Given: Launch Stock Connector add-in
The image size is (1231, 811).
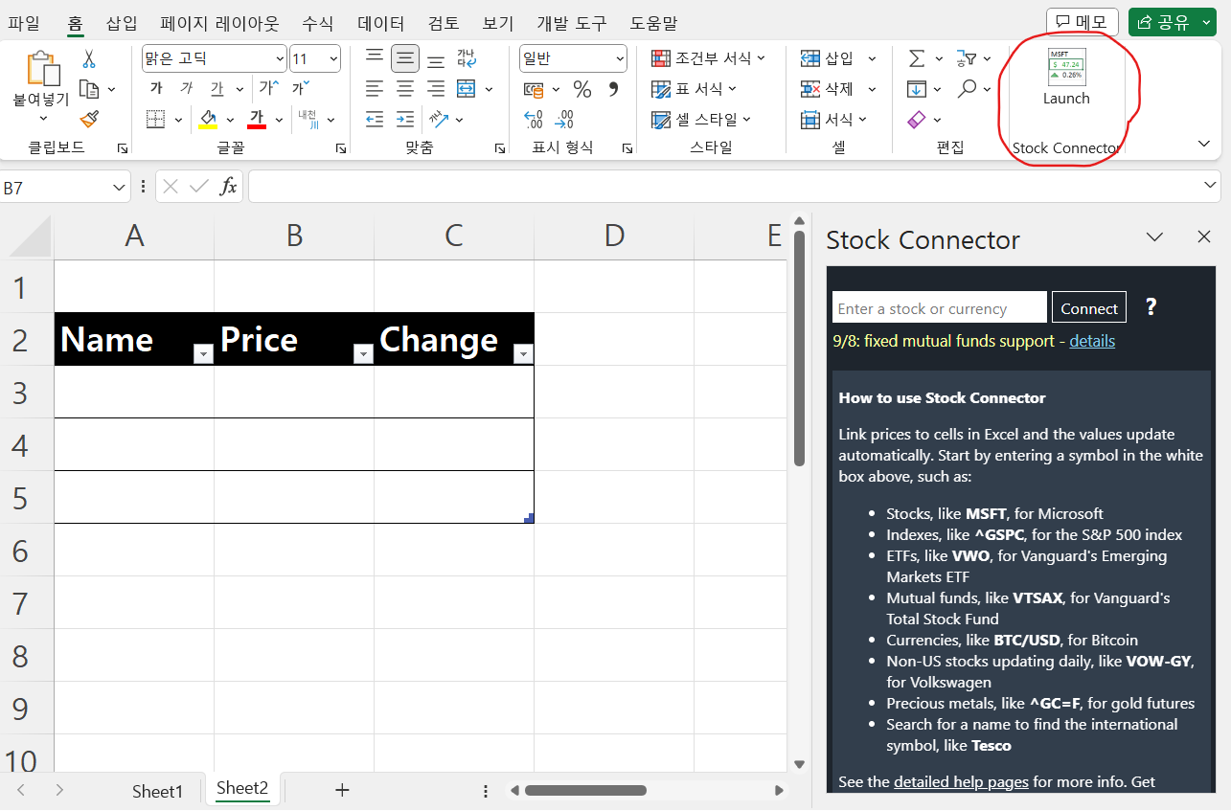Looking at the screenshot, I should coord(1066,77).
